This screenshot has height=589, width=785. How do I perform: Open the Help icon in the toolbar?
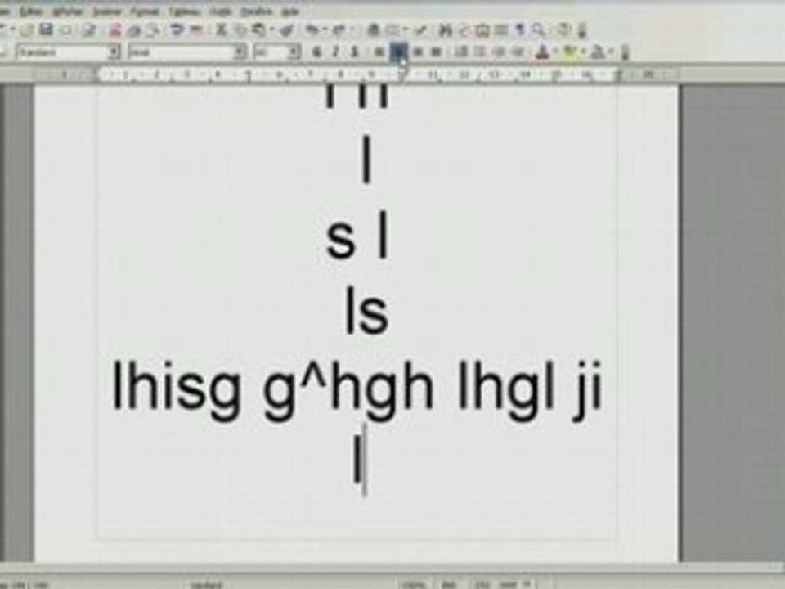tap(564, 30)
